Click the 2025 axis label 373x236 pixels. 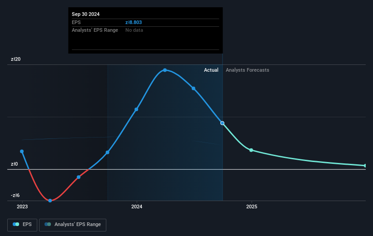(252, 207)
